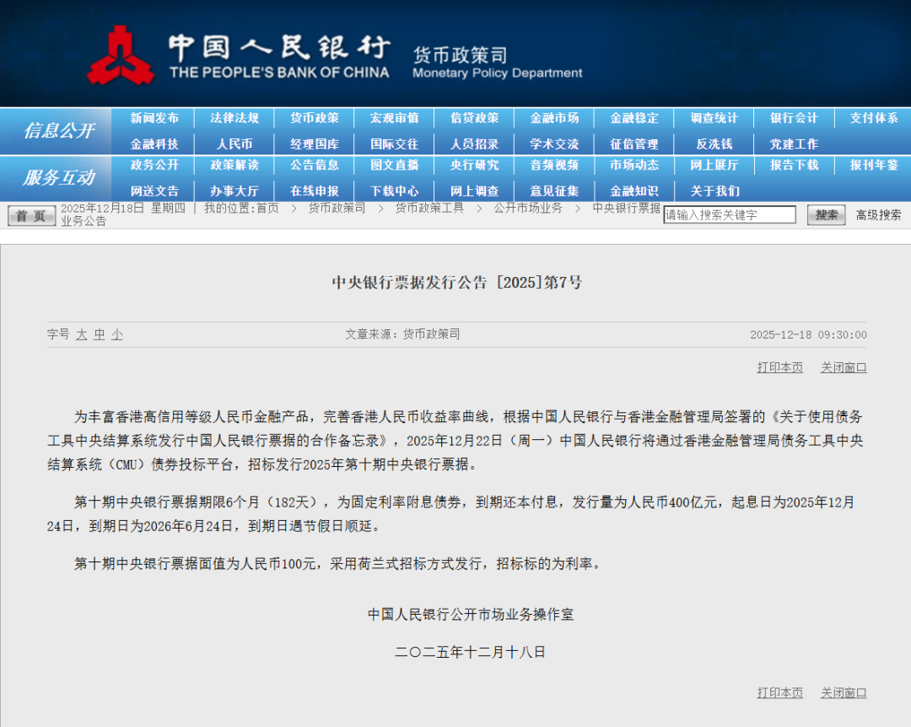Click the 首页 home button

pyautogui.click(x=31, y=216)
